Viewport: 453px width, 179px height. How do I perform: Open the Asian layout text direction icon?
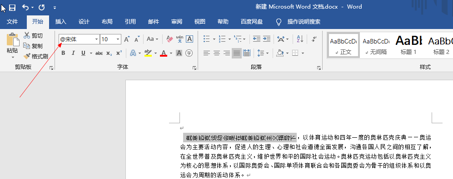pyautogui.click(x=280, y=39)
